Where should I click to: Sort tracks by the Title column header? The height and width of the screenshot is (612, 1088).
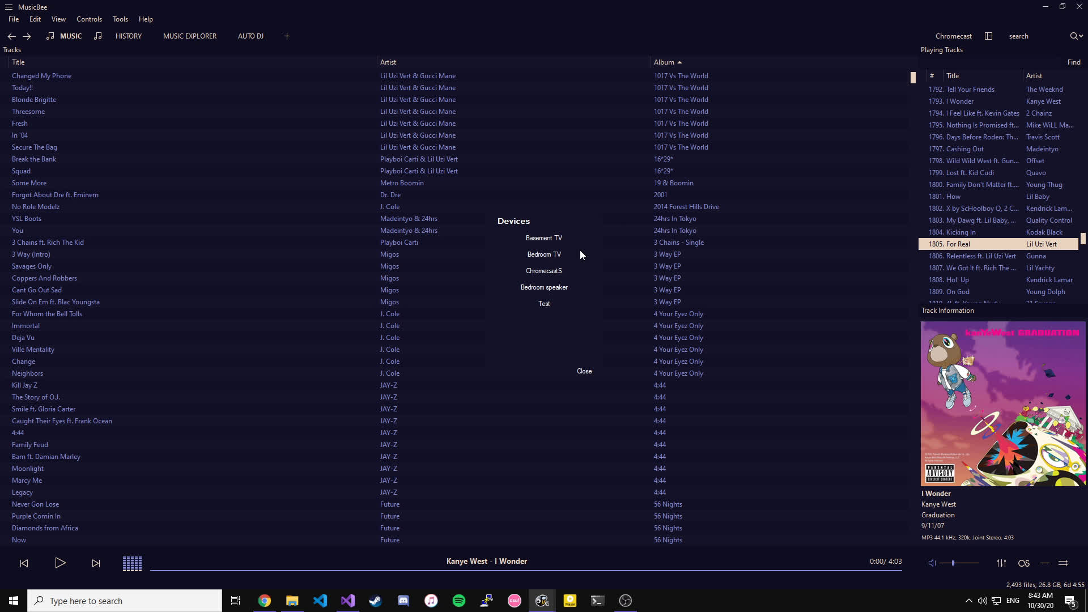pos(18,62)
